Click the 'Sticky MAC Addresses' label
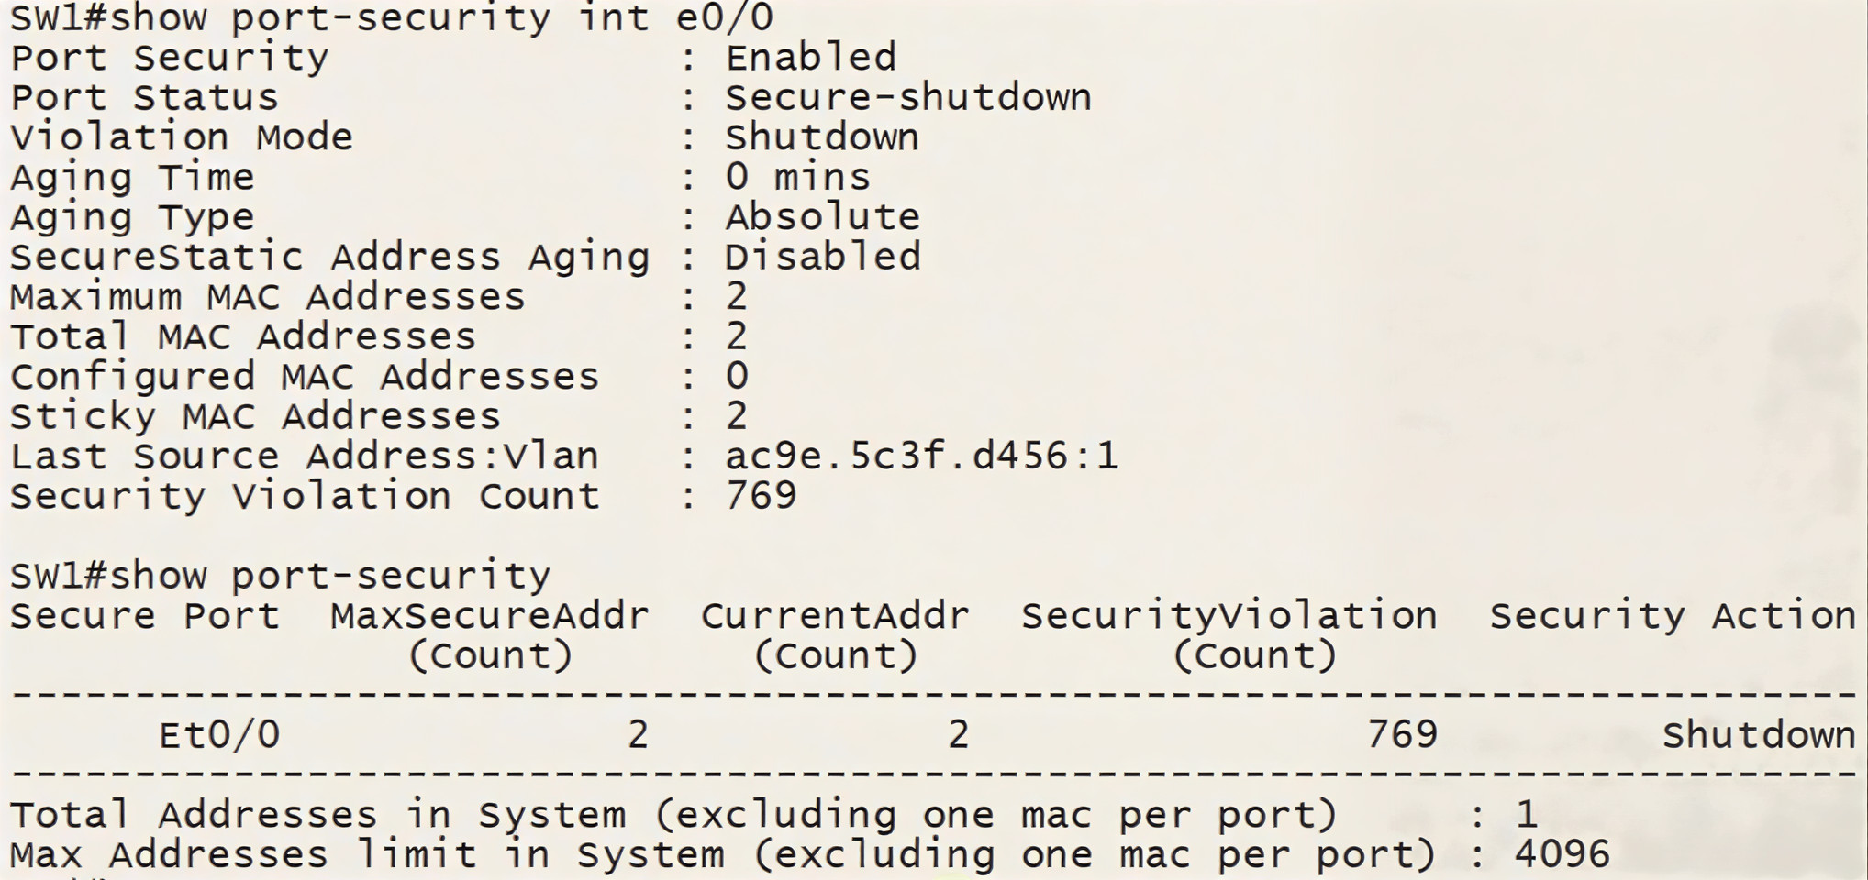1868x880 pixels. coord(255,417)
